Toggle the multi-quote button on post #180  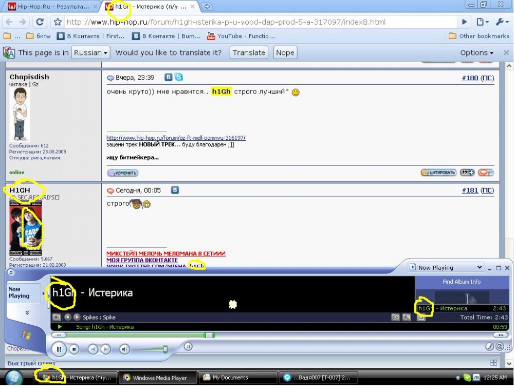click(467, 173)
